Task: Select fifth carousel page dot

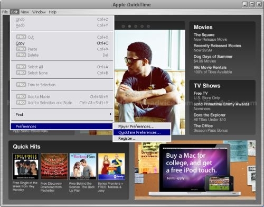Action: [x=148, y=26]
